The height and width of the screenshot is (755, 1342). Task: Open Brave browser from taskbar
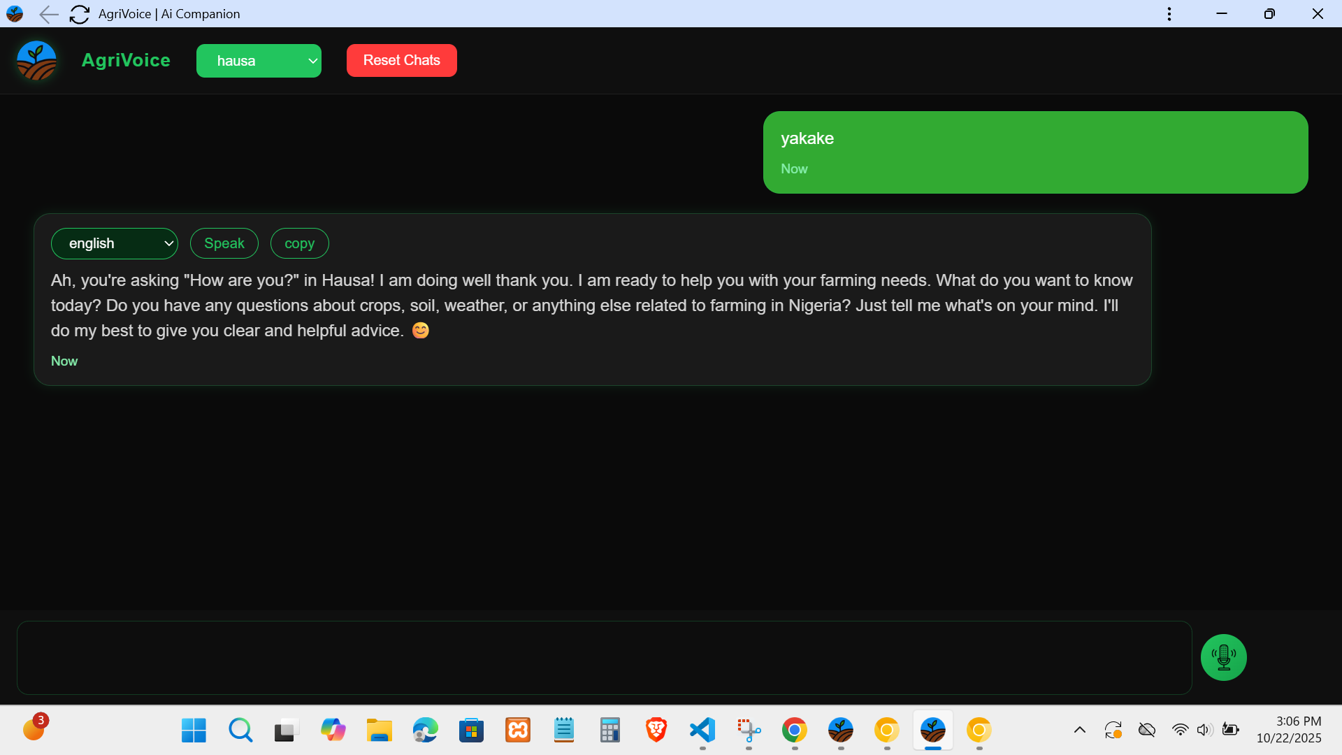click(x=656, y=731)
